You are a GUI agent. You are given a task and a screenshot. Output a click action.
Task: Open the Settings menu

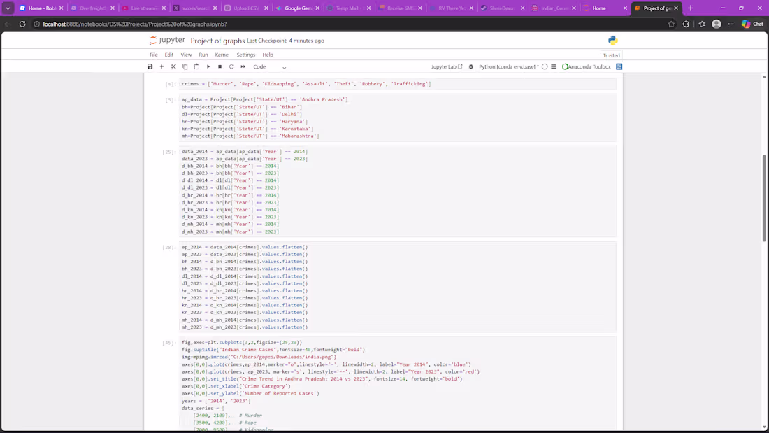[245, 55]
